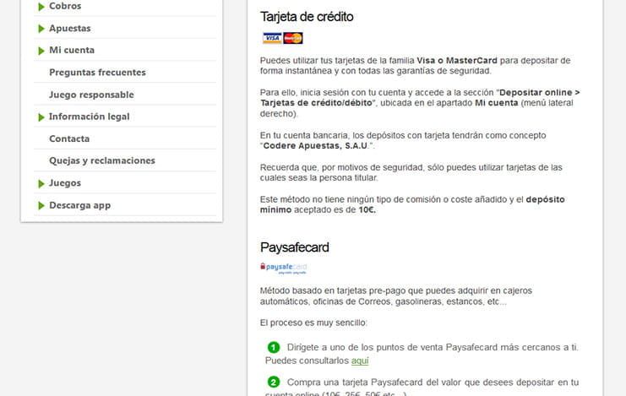Screen dimensions: 626x396
Task: Go to Juego responsable
Action: click(x=91, y=95)
